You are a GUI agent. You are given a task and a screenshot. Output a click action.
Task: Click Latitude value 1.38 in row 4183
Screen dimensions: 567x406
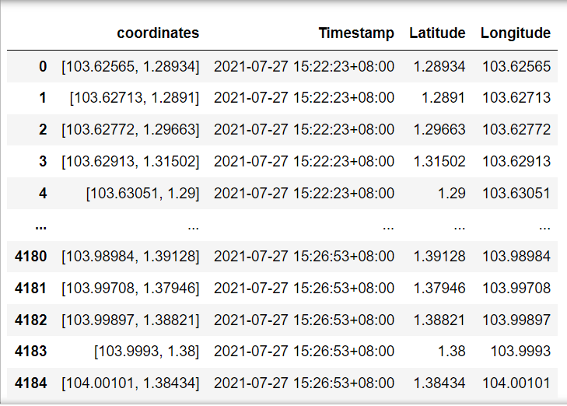tap(452, 351)
